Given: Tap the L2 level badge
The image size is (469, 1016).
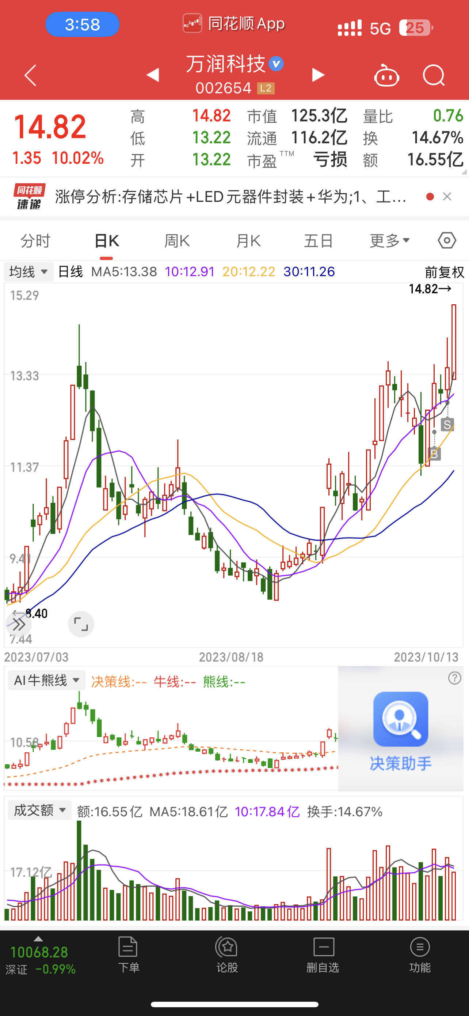Looking at the screenshot, I should point(266,88).
